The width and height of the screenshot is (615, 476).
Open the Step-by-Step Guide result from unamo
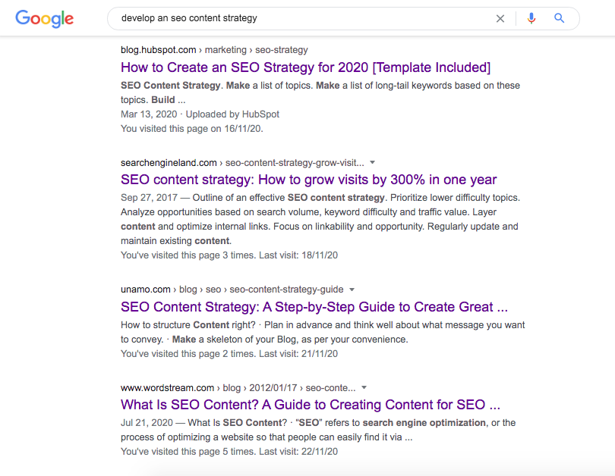point(314,307)
